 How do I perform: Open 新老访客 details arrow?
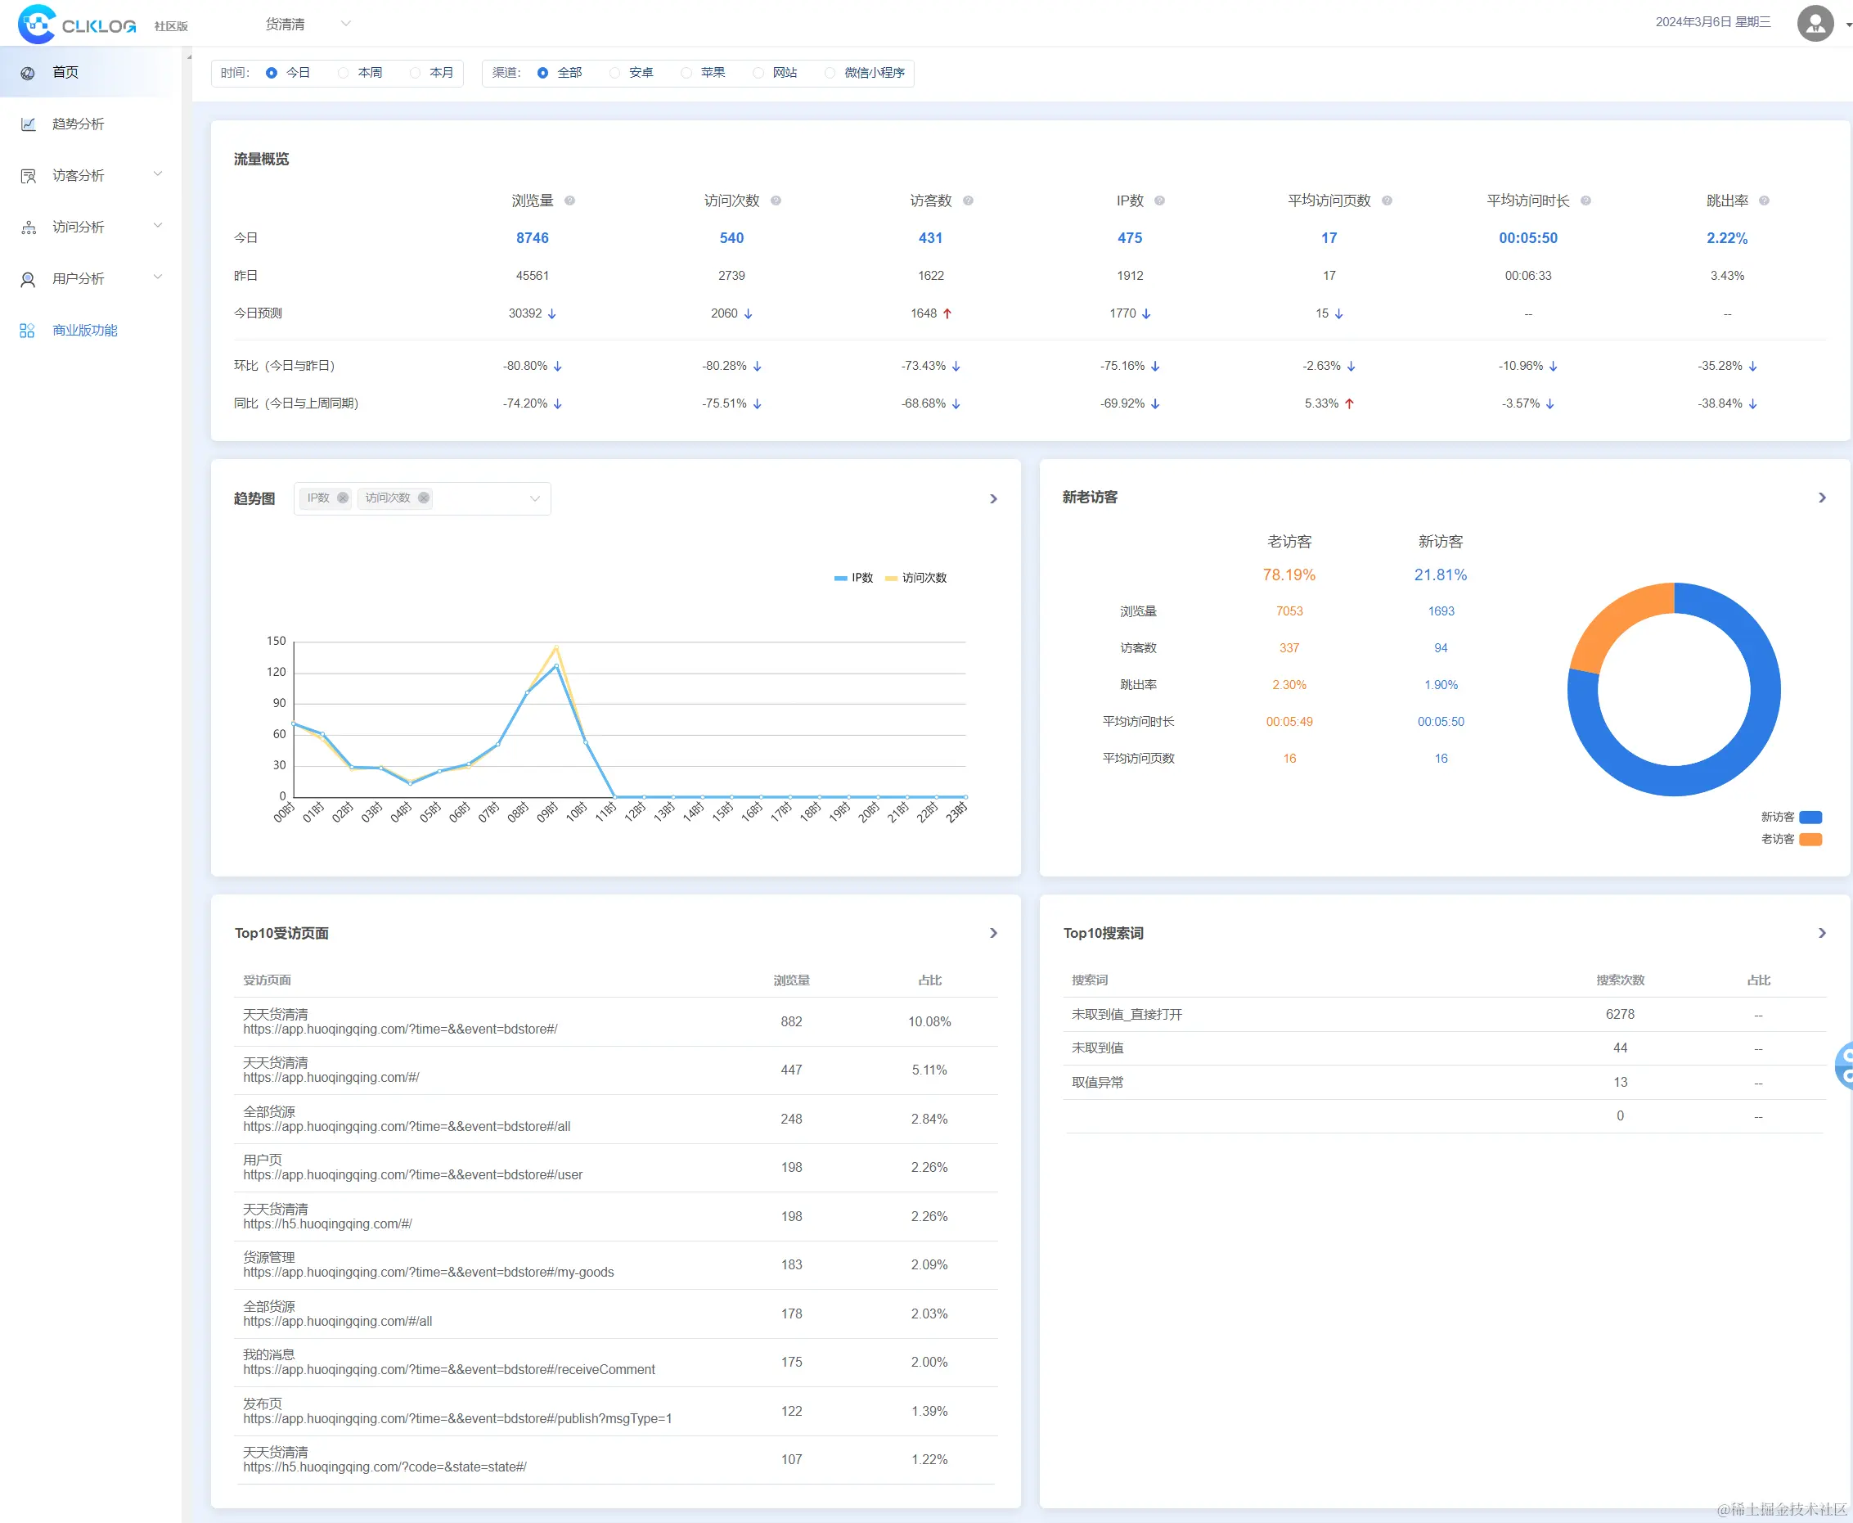(x=1821, y=498)
